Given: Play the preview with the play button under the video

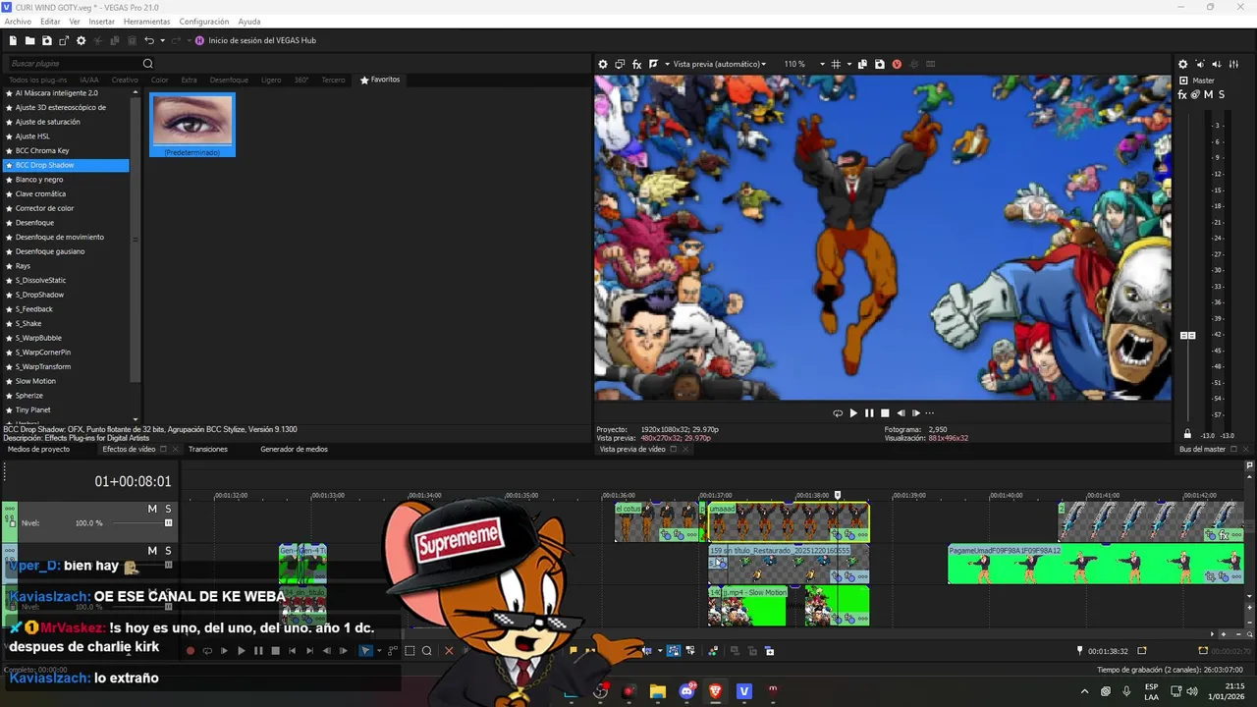Looking at the screenshot, I should [853, 413].
